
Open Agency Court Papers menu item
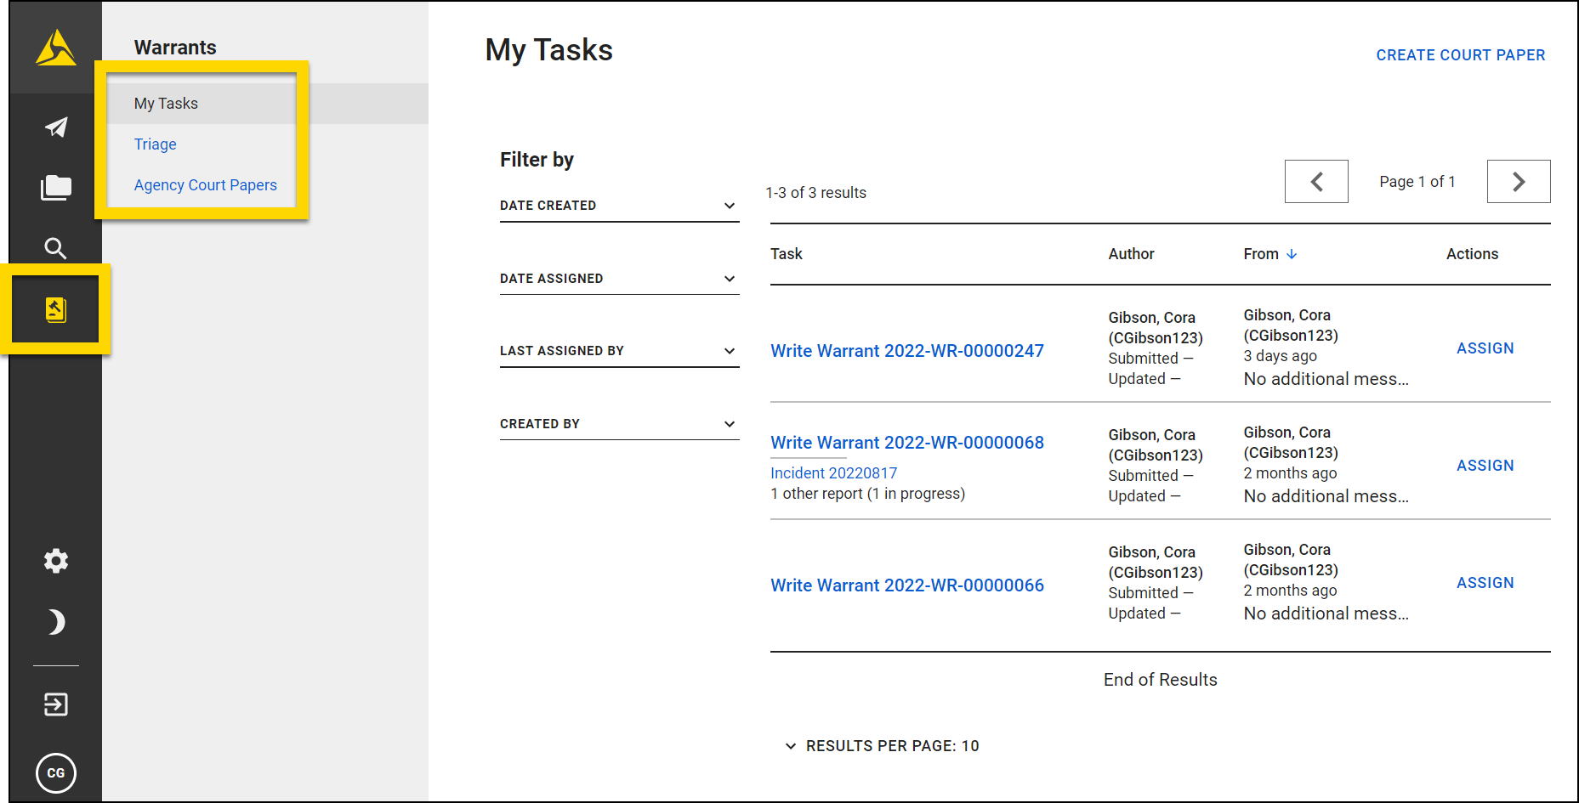[206, 185]
